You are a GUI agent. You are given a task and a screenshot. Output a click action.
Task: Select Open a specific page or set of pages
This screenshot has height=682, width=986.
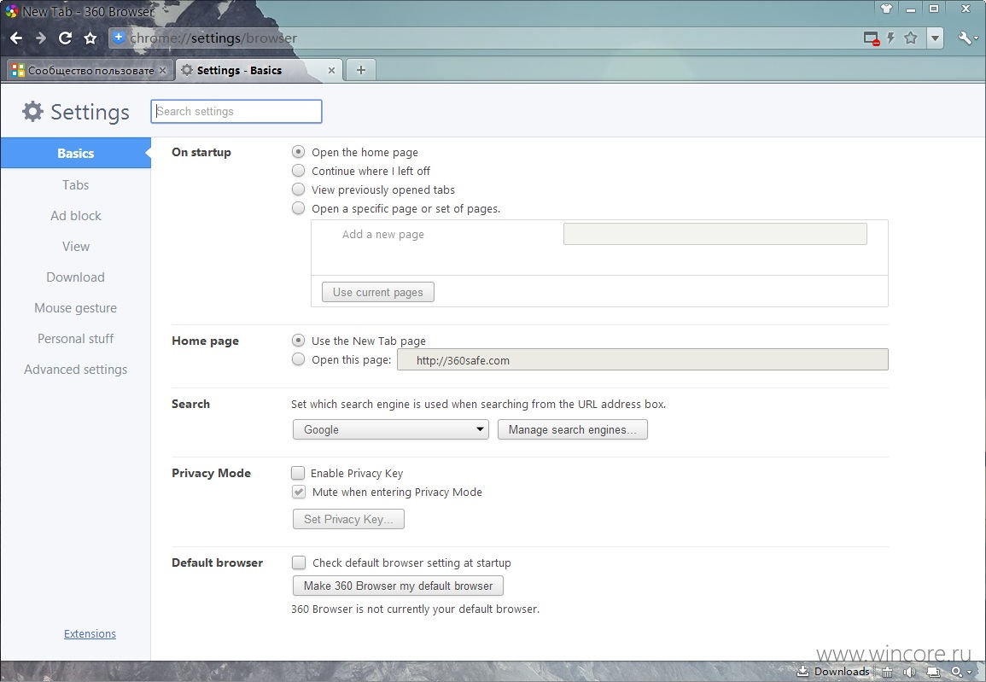coord(299,208)
